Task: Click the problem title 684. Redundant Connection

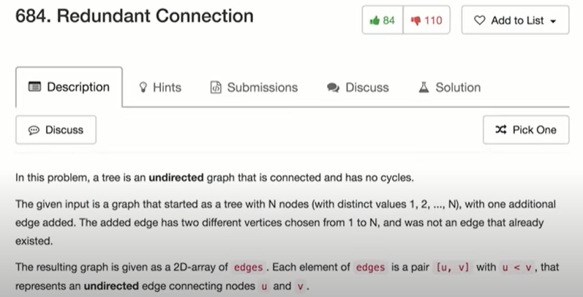Action: point(135,16)
